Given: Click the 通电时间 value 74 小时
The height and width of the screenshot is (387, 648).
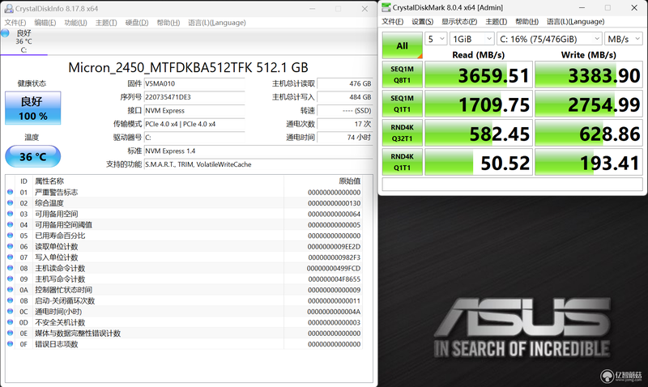Looking at the screenshot, I should (x=345, y=138).
